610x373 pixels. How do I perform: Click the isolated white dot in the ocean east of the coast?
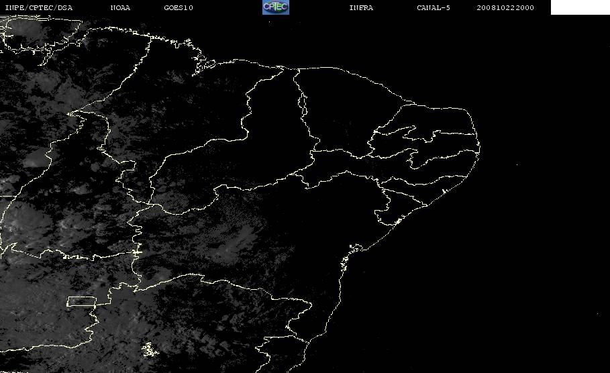pos(517,164)
